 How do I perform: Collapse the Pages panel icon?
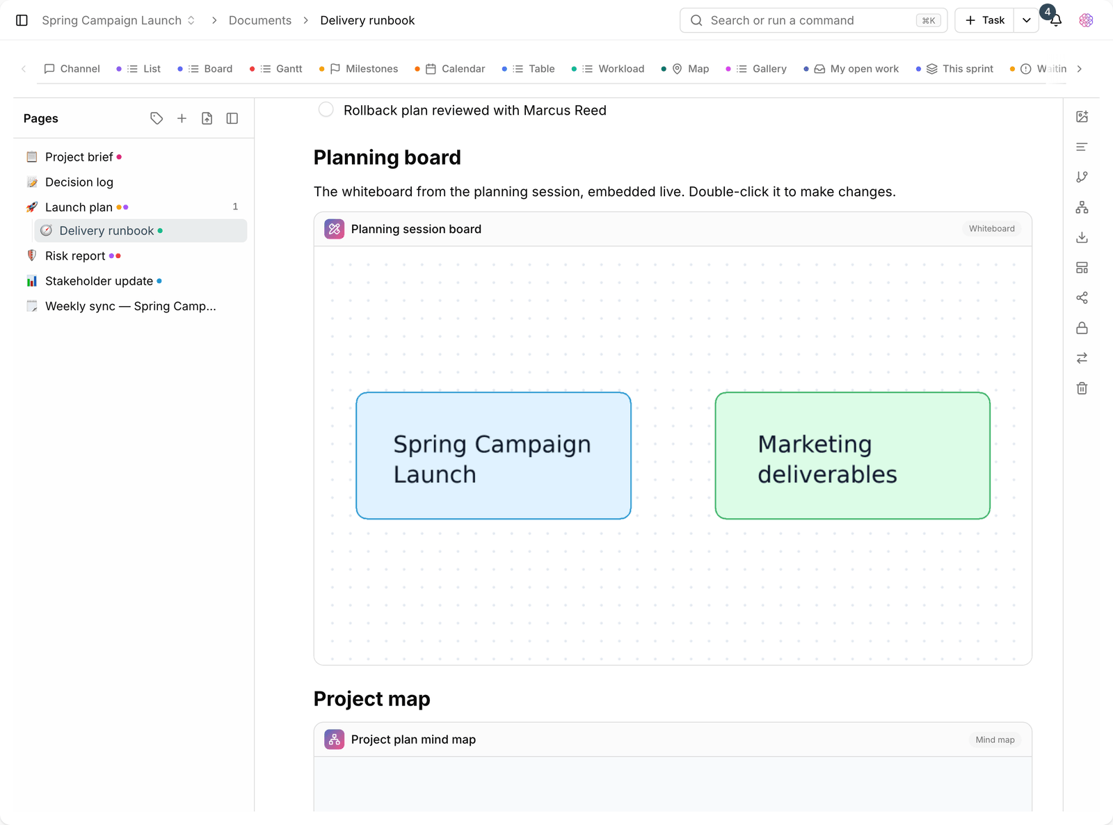click(232, 118)
